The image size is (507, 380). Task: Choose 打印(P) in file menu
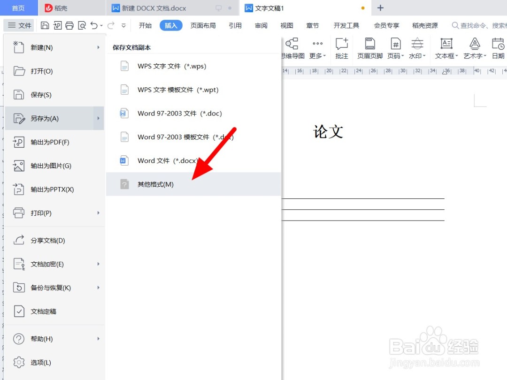(54, 213)
